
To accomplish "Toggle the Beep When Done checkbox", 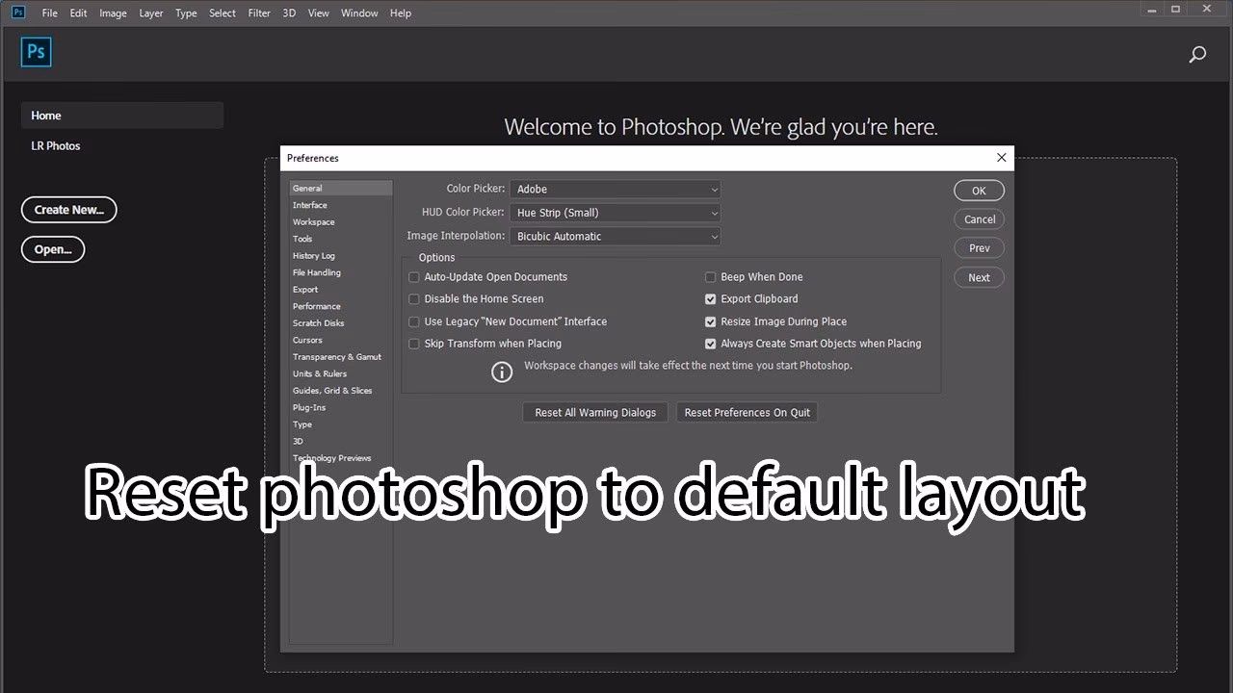I will (x=710, y=276).
